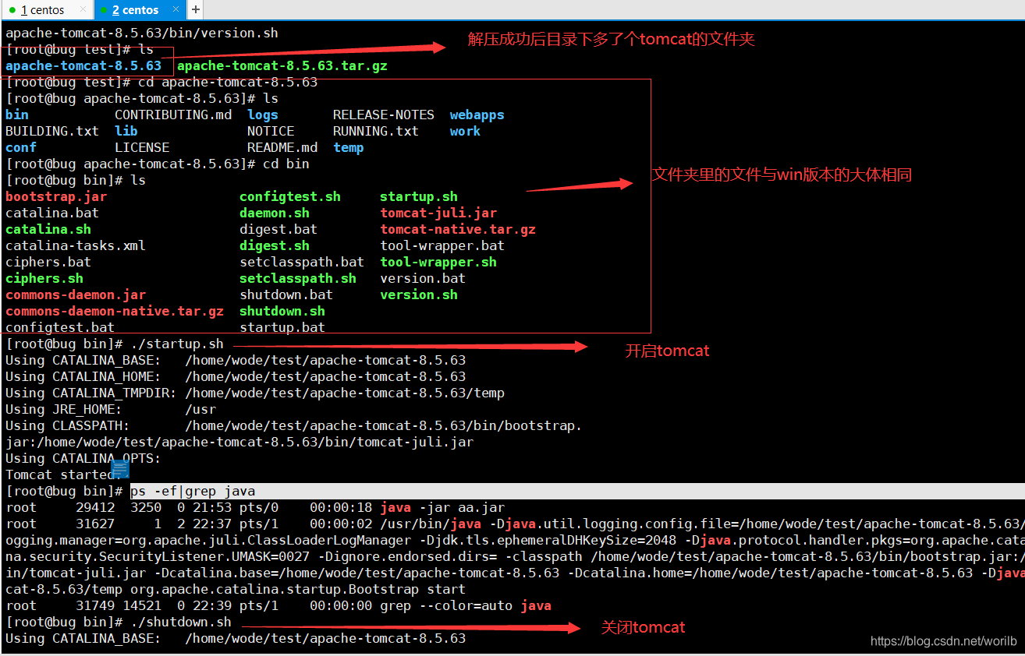Click RUNNING.txt in the listing
Screen dimensions: 1025x656
coord(376,131)
